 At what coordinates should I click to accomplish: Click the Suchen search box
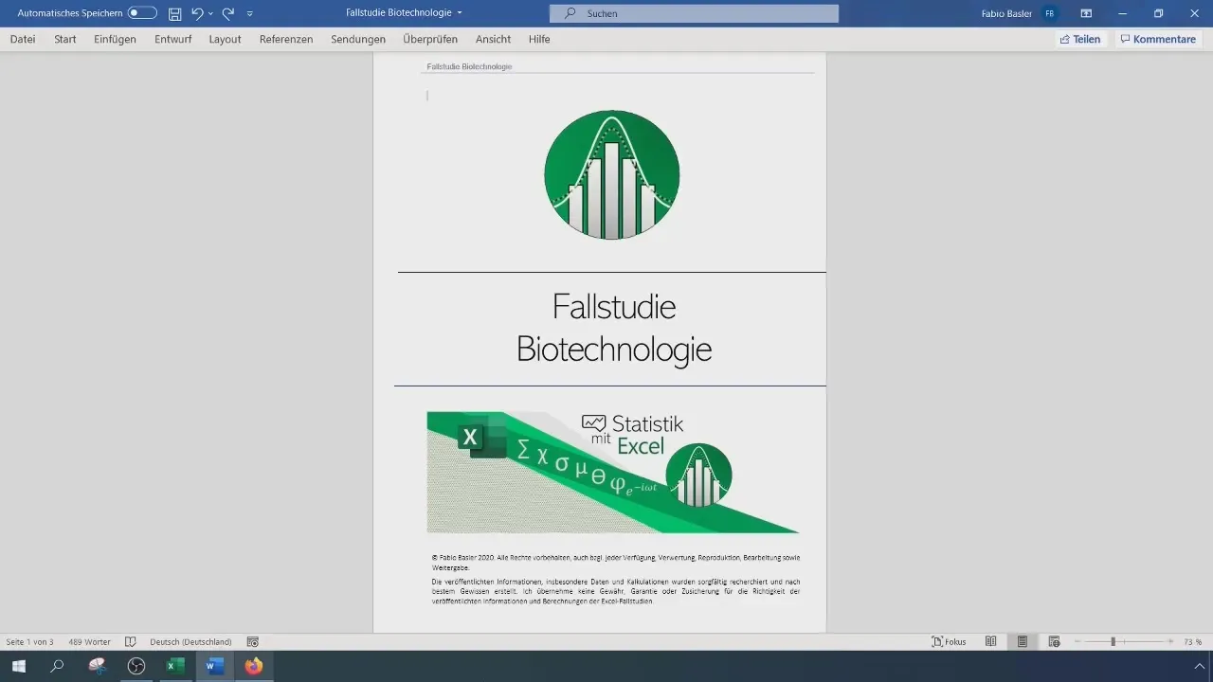(x=694, y=13)
